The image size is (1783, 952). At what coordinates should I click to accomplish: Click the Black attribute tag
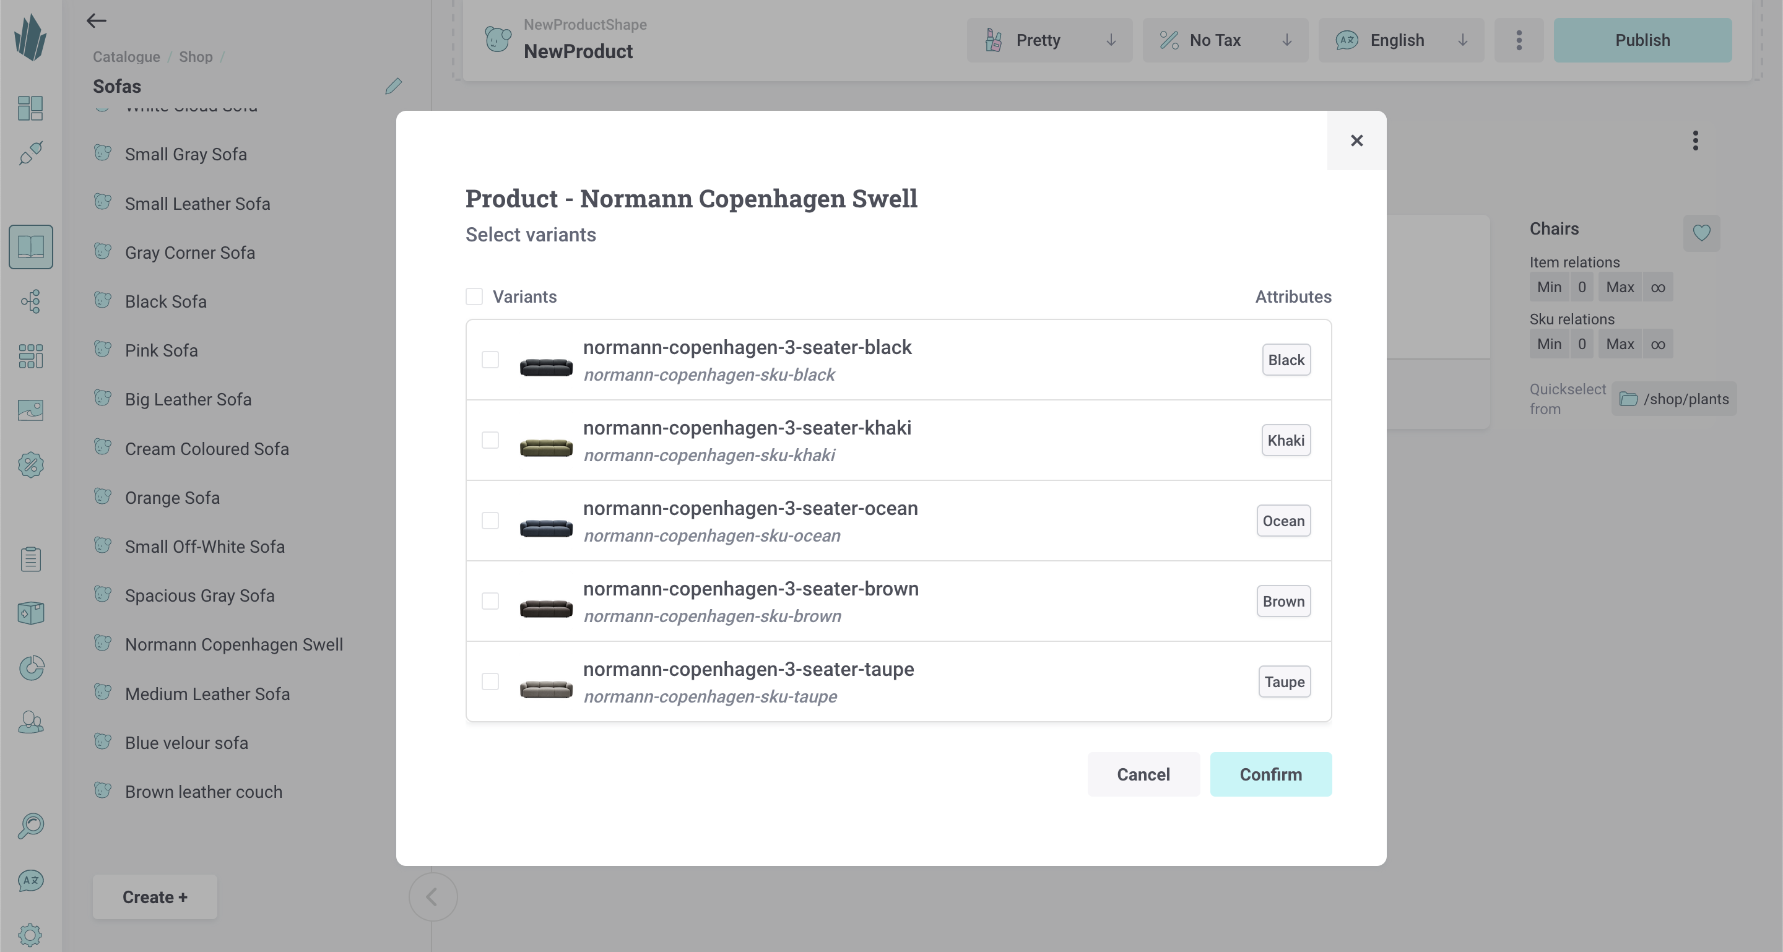coord(1286,360)
